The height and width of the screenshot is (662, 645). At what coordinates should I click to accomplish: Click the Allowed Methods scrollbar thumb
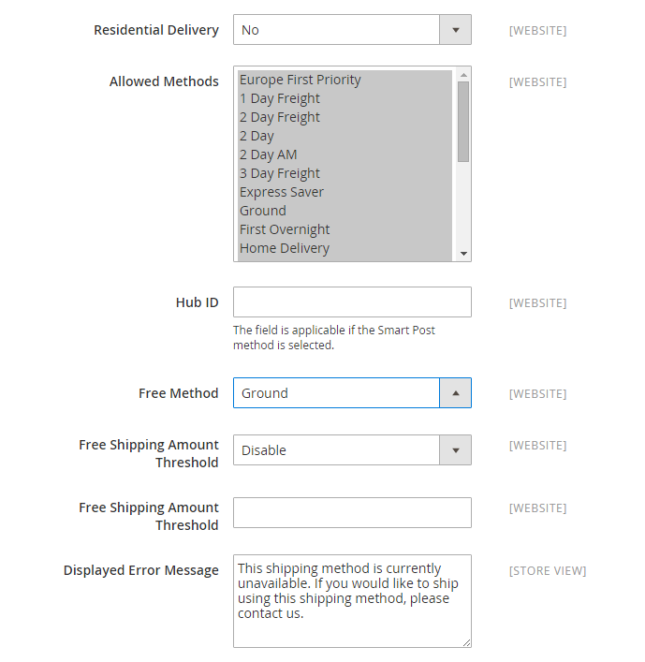(x=463, y=122)
